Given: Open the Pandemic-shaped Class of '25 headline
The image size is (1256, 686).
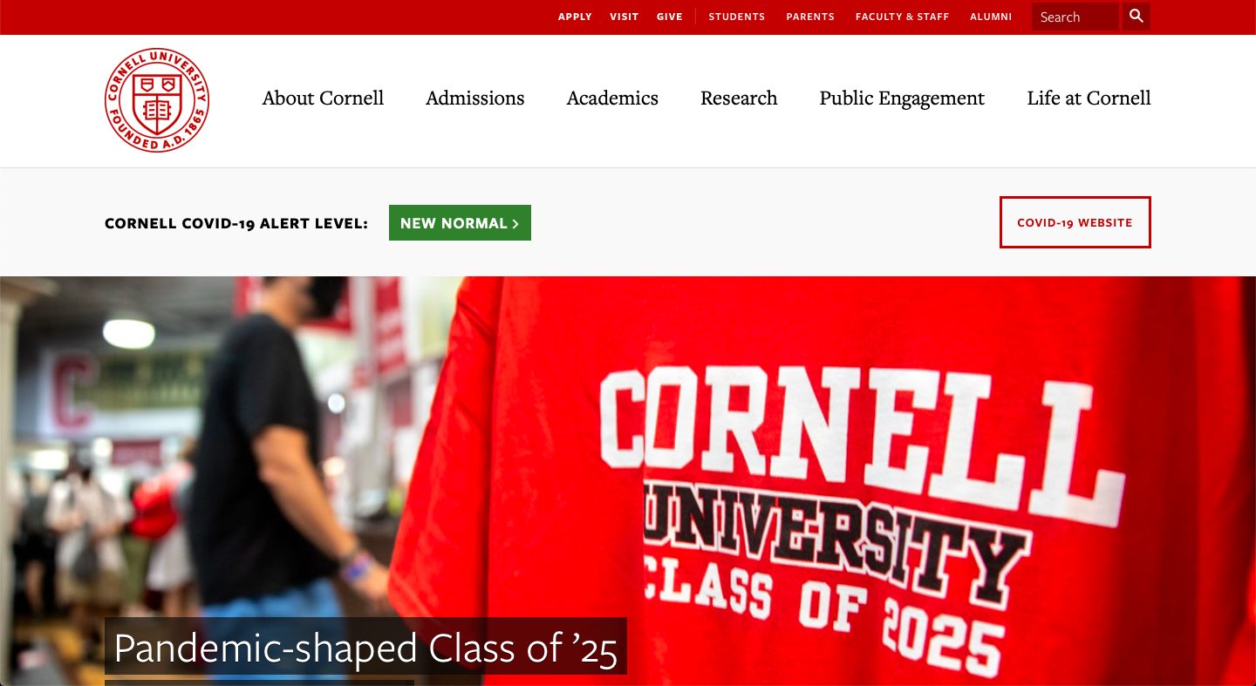Looking at the screenshot, I should click(365, 648).
